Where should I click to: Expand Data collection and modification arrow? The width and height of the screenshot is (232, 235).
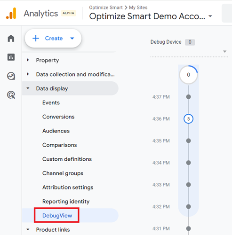28,74
